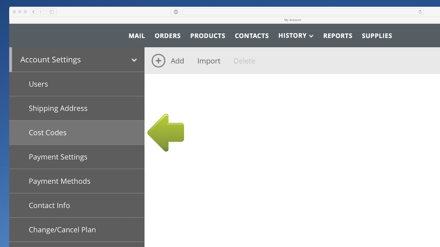Open Payment Methods
Viewport: 440px width, 247px height.
[x=77, y=181]
